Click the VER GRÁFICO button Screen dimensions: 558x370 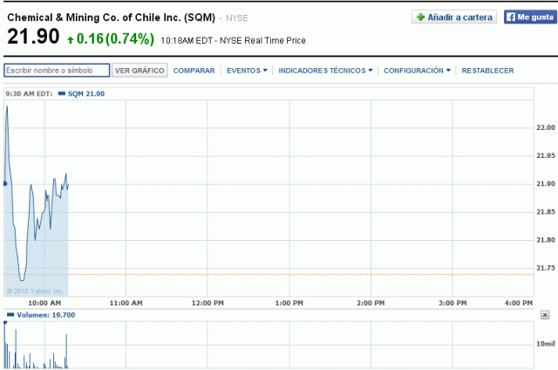click(x=139, y=71)
